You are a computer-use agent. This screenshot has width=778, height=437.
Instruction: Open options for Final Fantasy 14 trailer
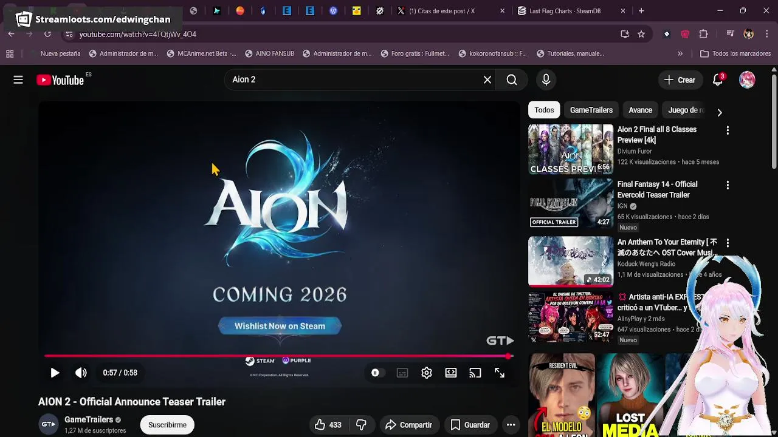click(x=728, y=185)
